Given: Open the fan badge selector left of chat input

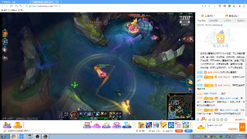Looking at the screenshot, I should click(x=201, y=127).
